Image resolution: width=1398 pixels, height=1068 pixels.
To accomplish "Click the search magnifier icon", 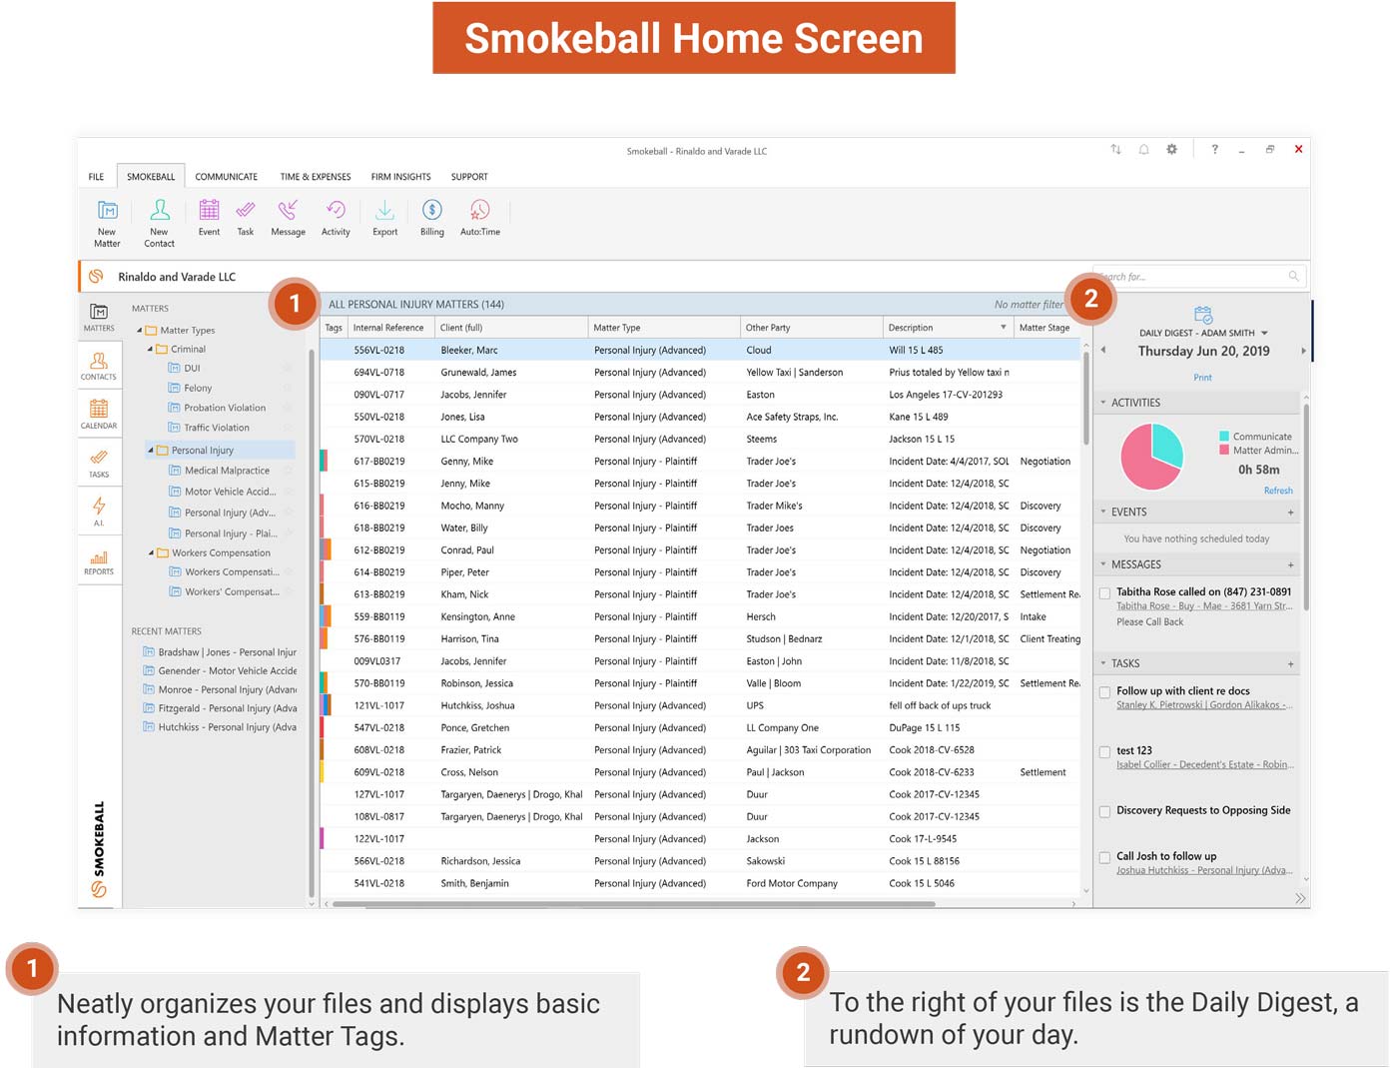I will coord(1293,276).
